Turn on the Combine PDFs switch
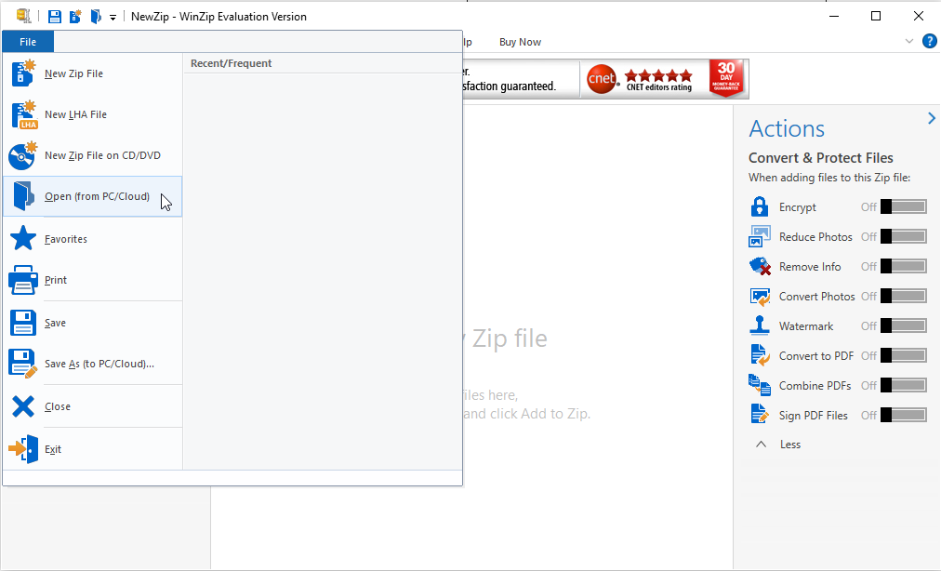Viewport: 941px width, 571px height. [x=904, y=385]
